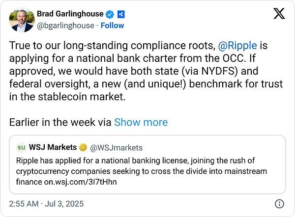
Task: Click the X logo icon
Action: point(279,14)
